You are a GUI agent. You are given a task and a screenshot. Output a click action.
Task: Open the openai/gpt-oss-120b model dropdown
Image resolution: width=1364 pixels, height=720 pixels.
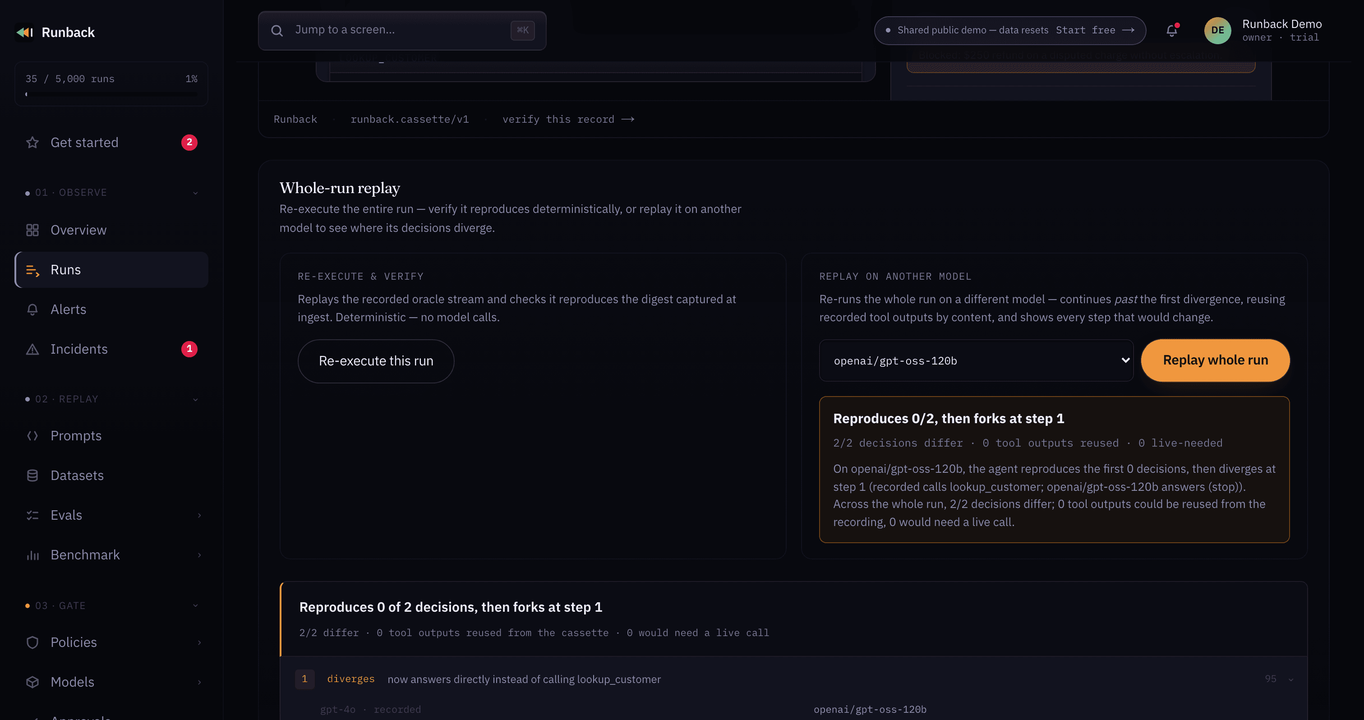(x=976, y=360)
